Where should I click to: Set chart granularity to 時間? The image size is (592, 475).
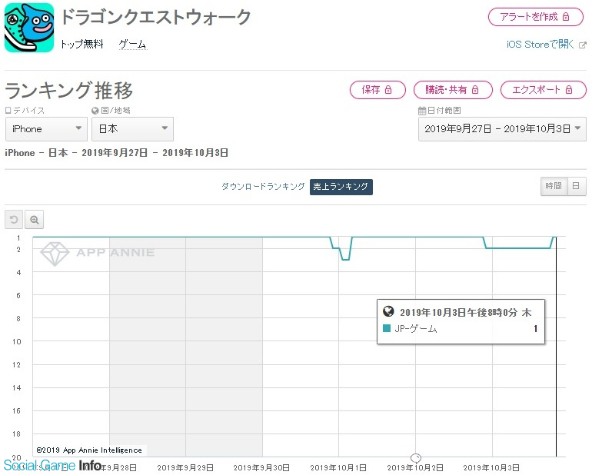click(554, 186)
